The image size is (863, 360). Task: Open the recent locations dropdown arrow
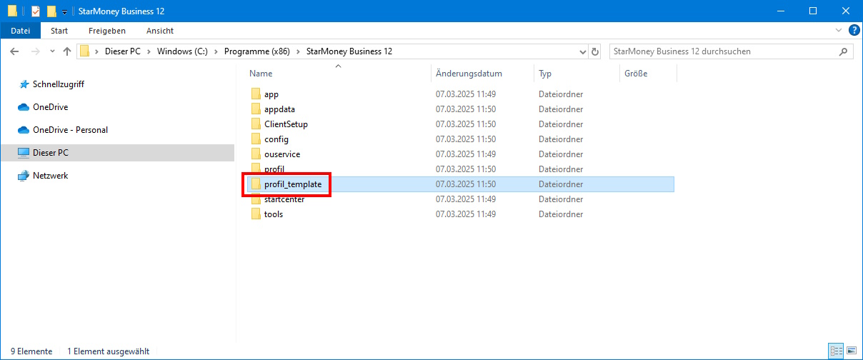[52, 51]
